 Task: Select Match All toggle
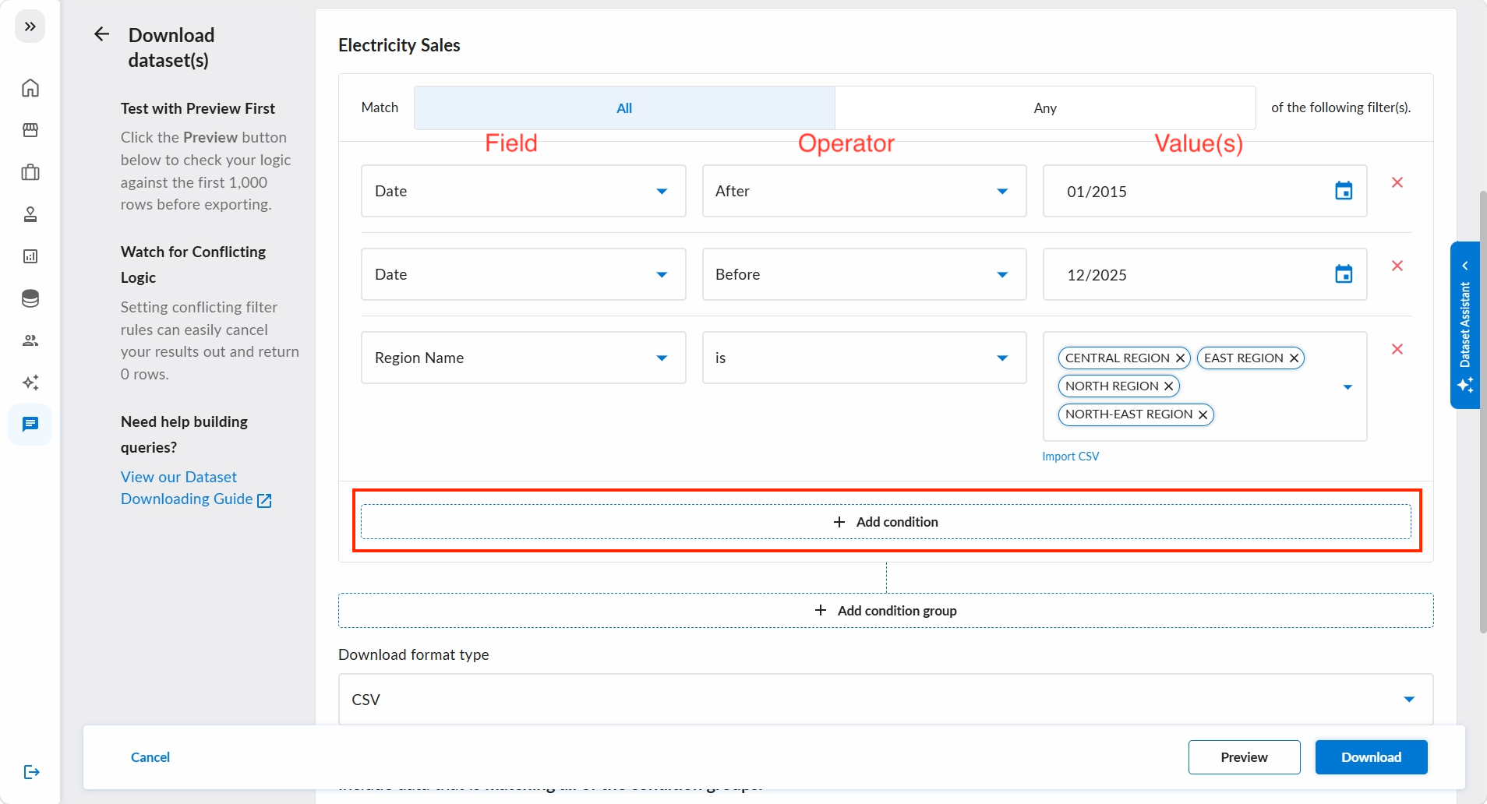[624, 108]
